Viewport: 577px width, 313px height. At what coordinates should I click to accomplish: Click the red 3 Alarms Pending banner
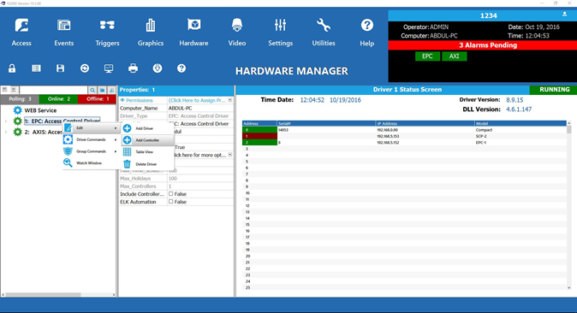coord(483,45)
